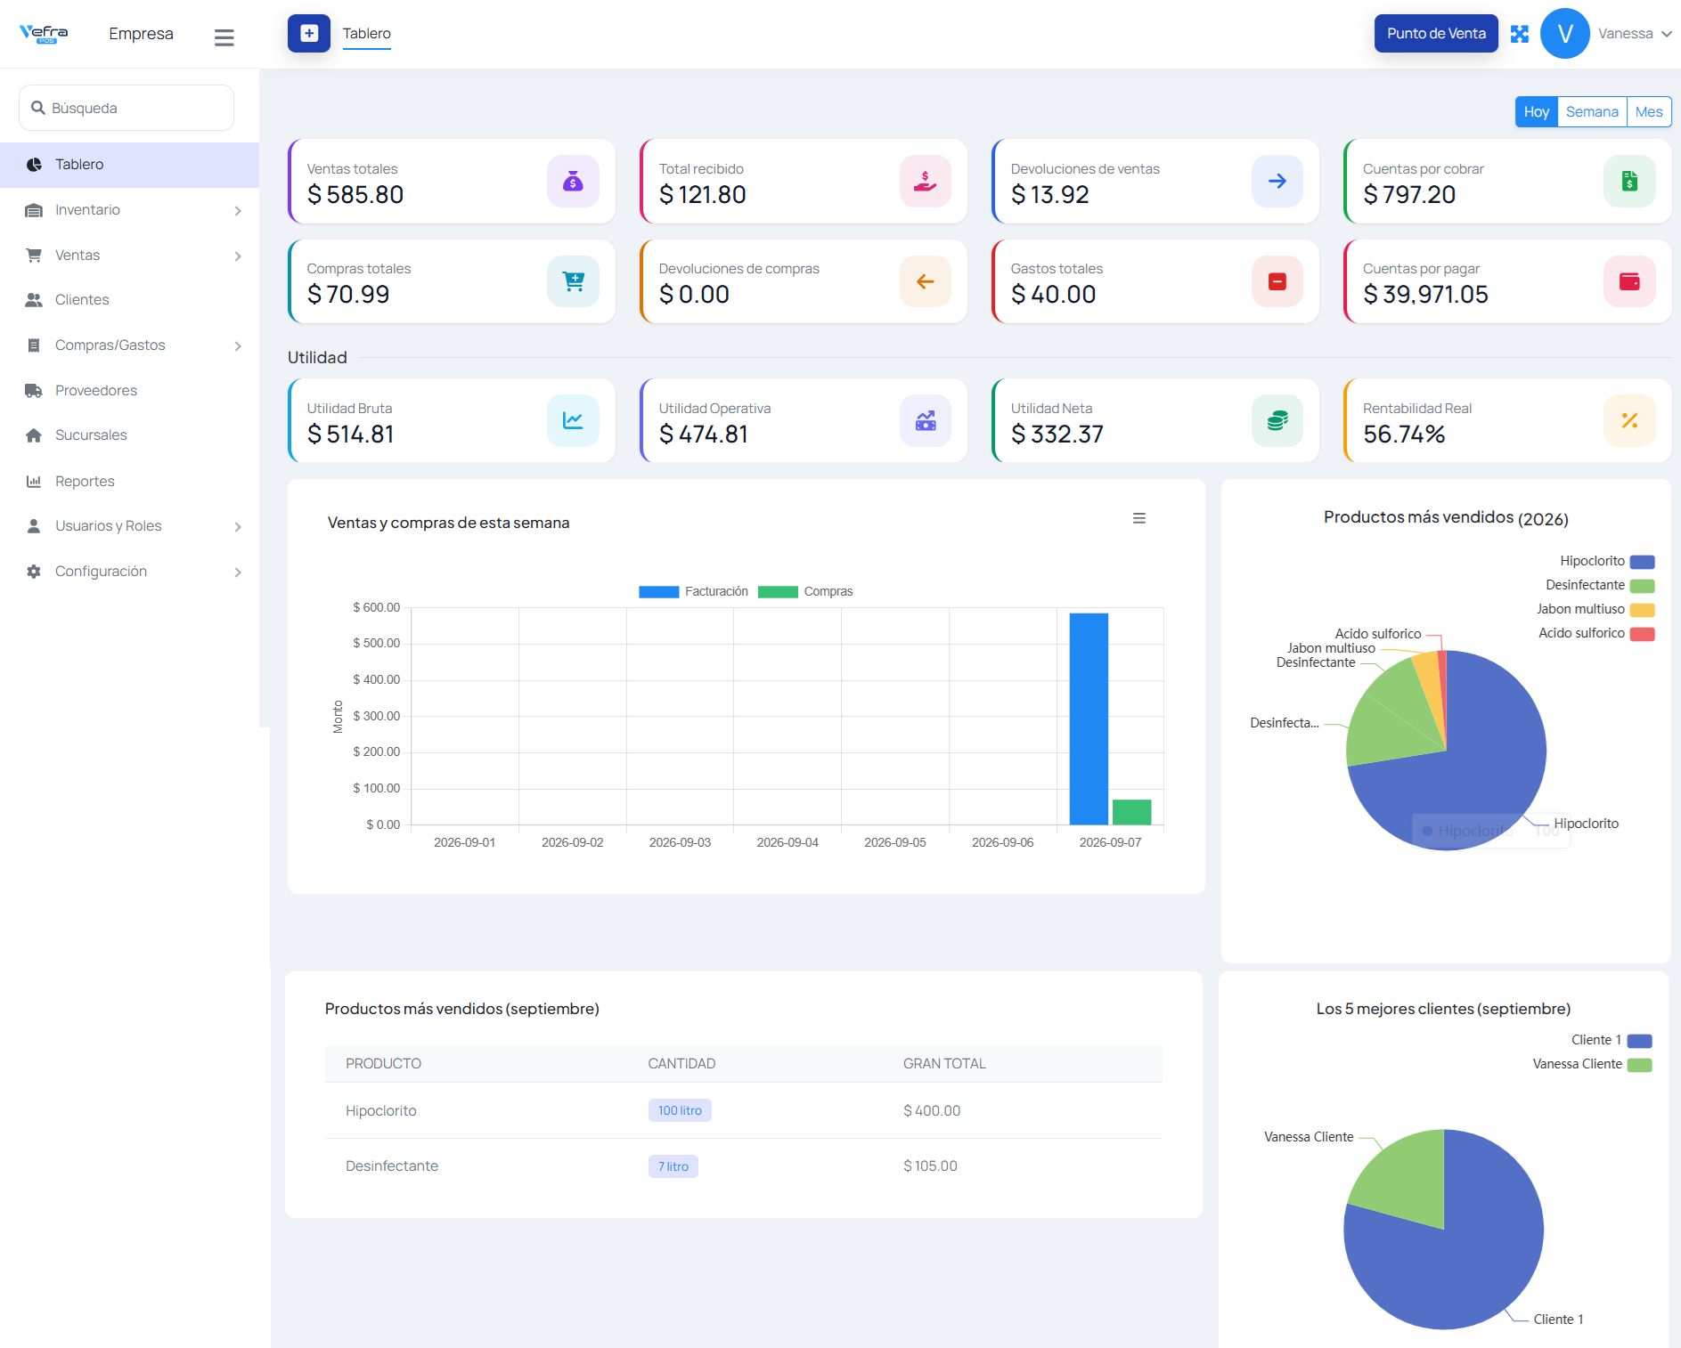Toggle Jabon multiuso legend color swatch

[1643, 610]
